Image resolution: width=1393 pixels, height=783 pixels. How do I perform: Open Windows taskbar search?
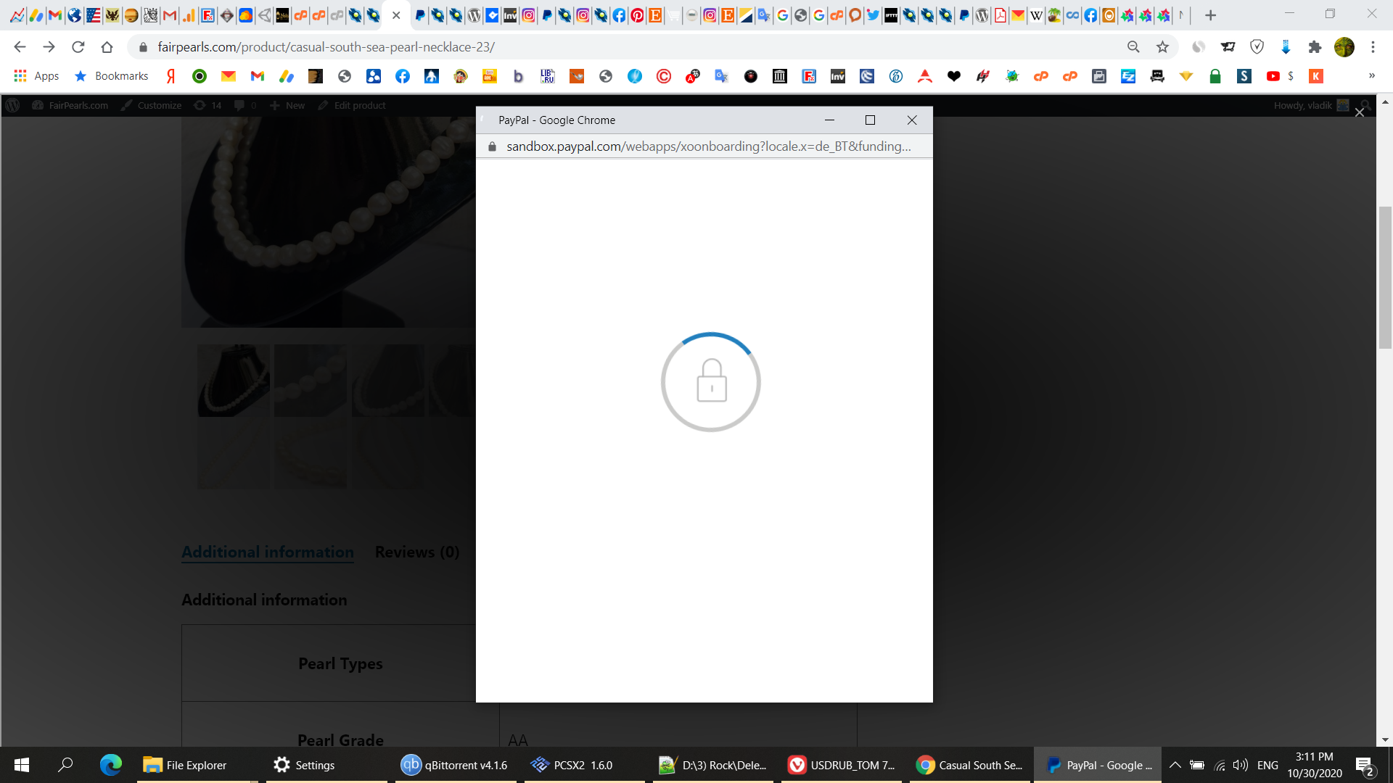click(x=65, y=765)
